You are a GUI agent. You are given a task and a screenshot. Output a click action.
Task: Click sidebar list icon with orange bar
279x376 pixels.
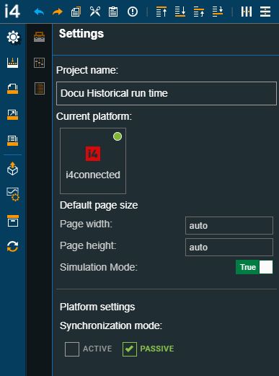[x=12, y=141]
